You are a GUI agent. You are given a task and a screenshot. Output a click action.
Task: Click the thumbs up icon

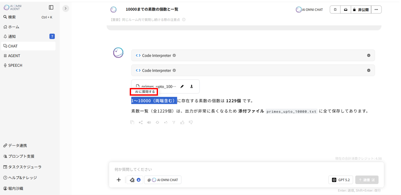(x=182, y=123)
